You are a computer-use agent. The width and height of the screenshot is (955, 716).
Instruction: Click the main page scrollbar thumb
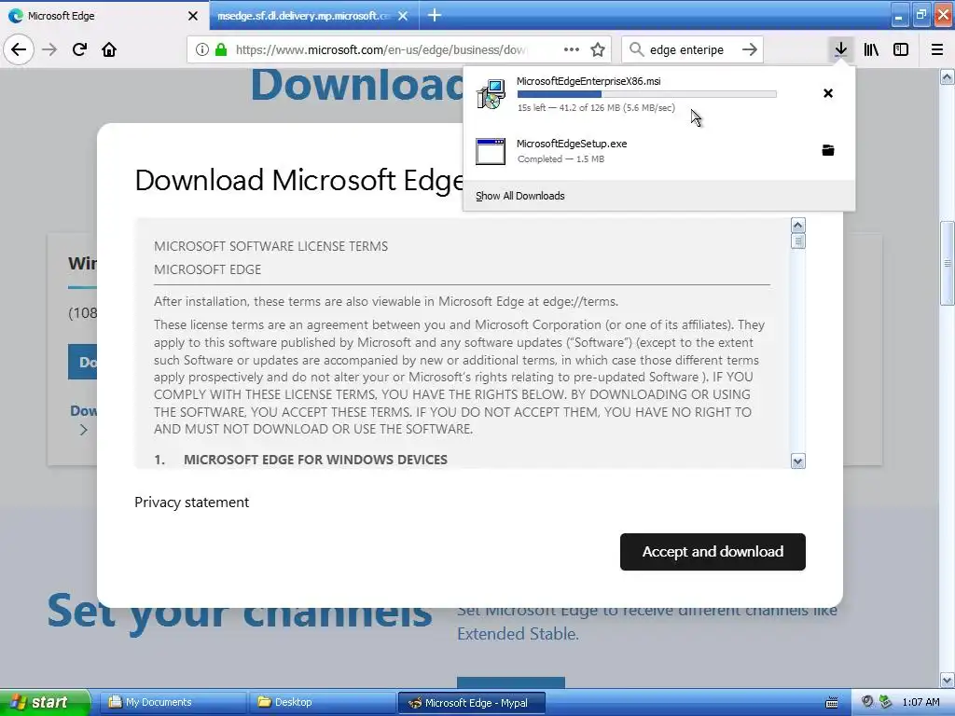pyautogui.click(x=947, y=263)
